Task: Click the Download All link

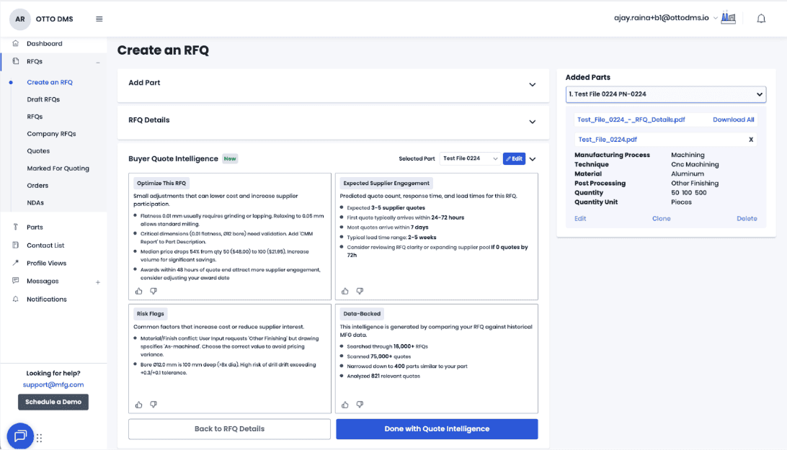Action: tap(733, 120)
